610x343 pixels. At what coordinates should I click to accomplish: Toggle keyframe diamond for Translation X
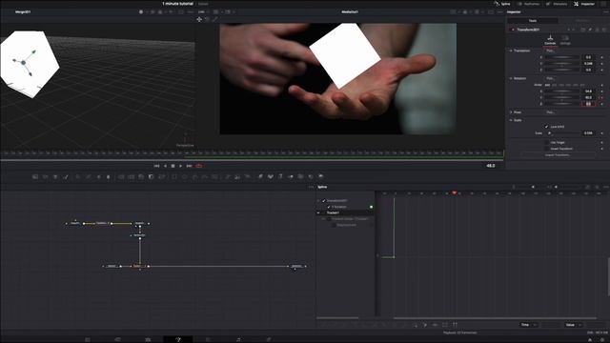[601, 57]
